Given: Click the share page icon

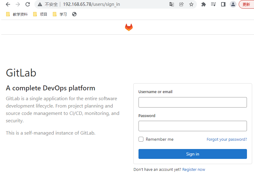Looking at the screenshot, I should click(182, 4).
